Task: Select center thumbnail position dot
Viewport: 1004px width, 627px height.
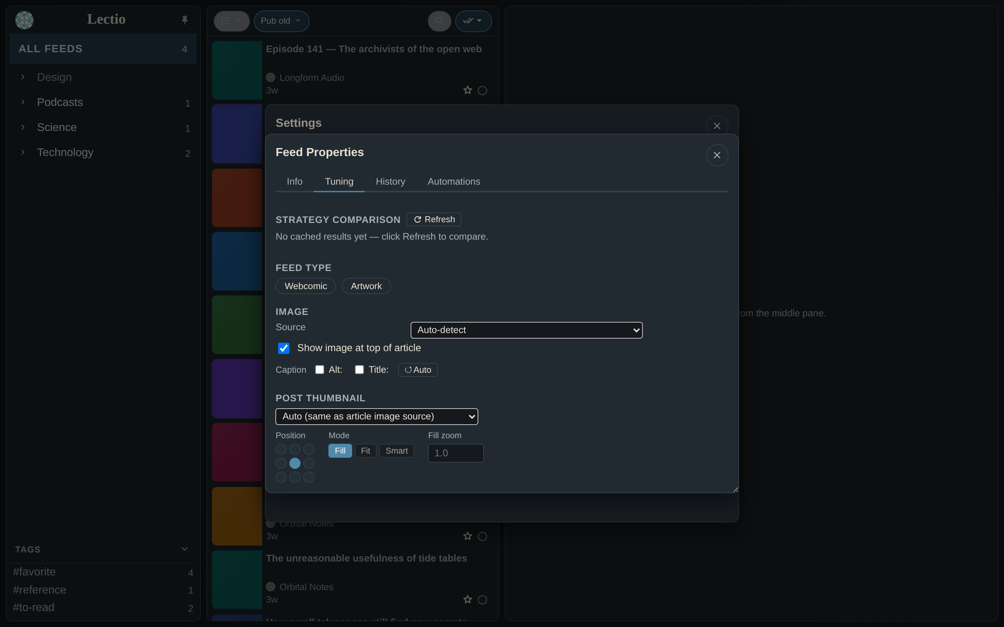Action: [295, 463]
